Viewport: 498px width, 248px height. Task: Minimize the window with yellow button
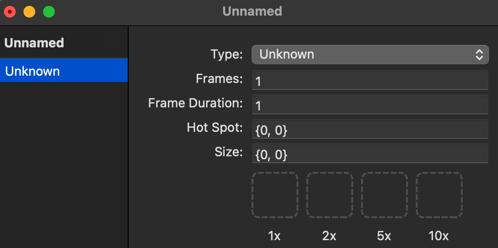pos(29,11)
